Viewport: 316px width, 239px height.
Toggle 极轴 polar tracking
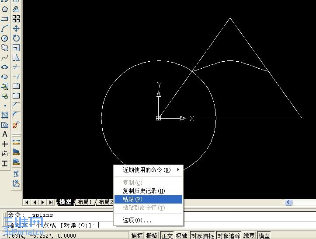tap(181, 235)
